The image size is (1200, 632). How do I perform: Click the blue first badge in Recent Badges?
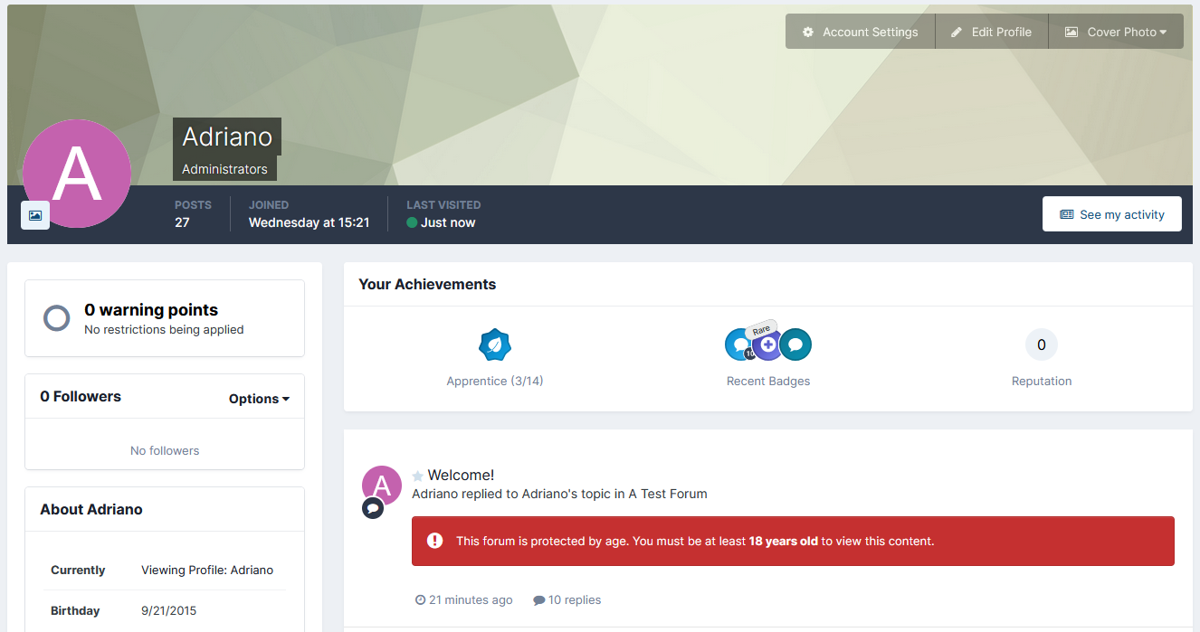[x=738, y=344]
